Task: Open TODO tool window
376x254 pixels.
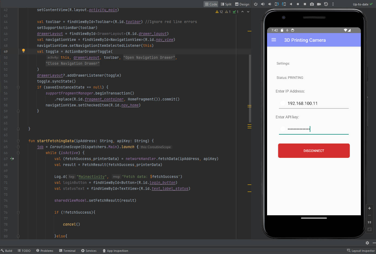Action: click(x=24, y=251)
